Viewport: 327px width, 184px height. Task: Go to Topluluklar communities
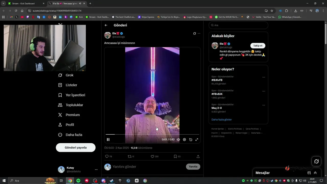point(71,105)
